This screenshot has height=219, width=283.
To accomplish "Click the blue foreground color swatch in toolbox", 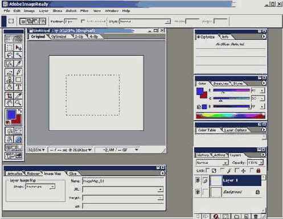I will 11,114.
